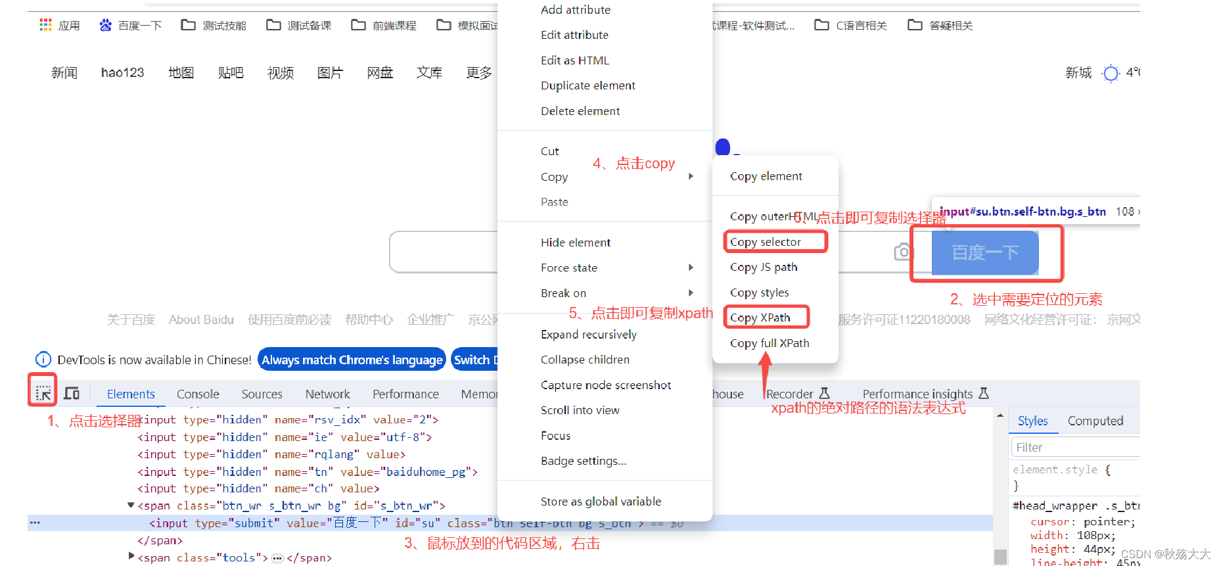Switch to the Elements tab
This screenshot has height=566, width=1221.
point(131,394)
